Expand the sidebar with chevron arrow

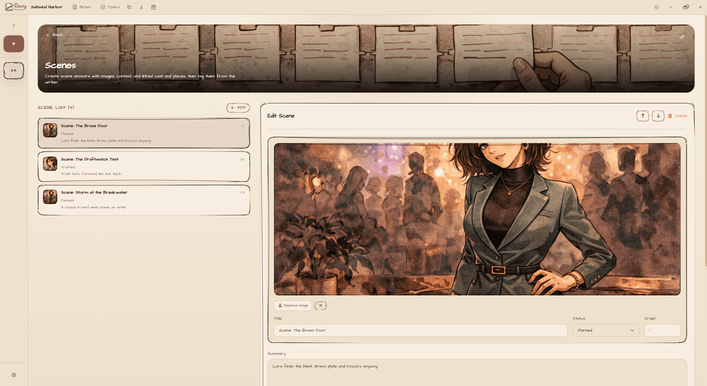pos(14,25)
